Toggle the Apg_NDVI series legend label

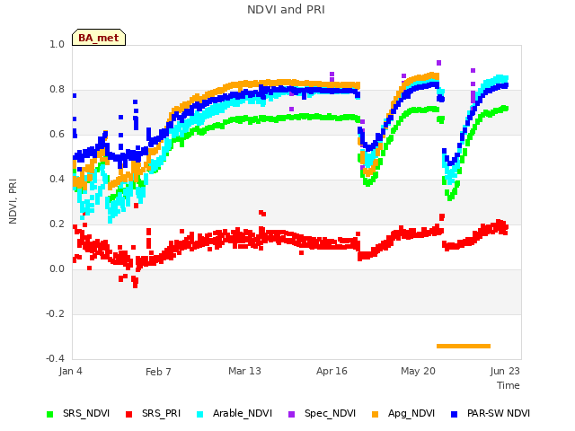(x=411, y=413)
